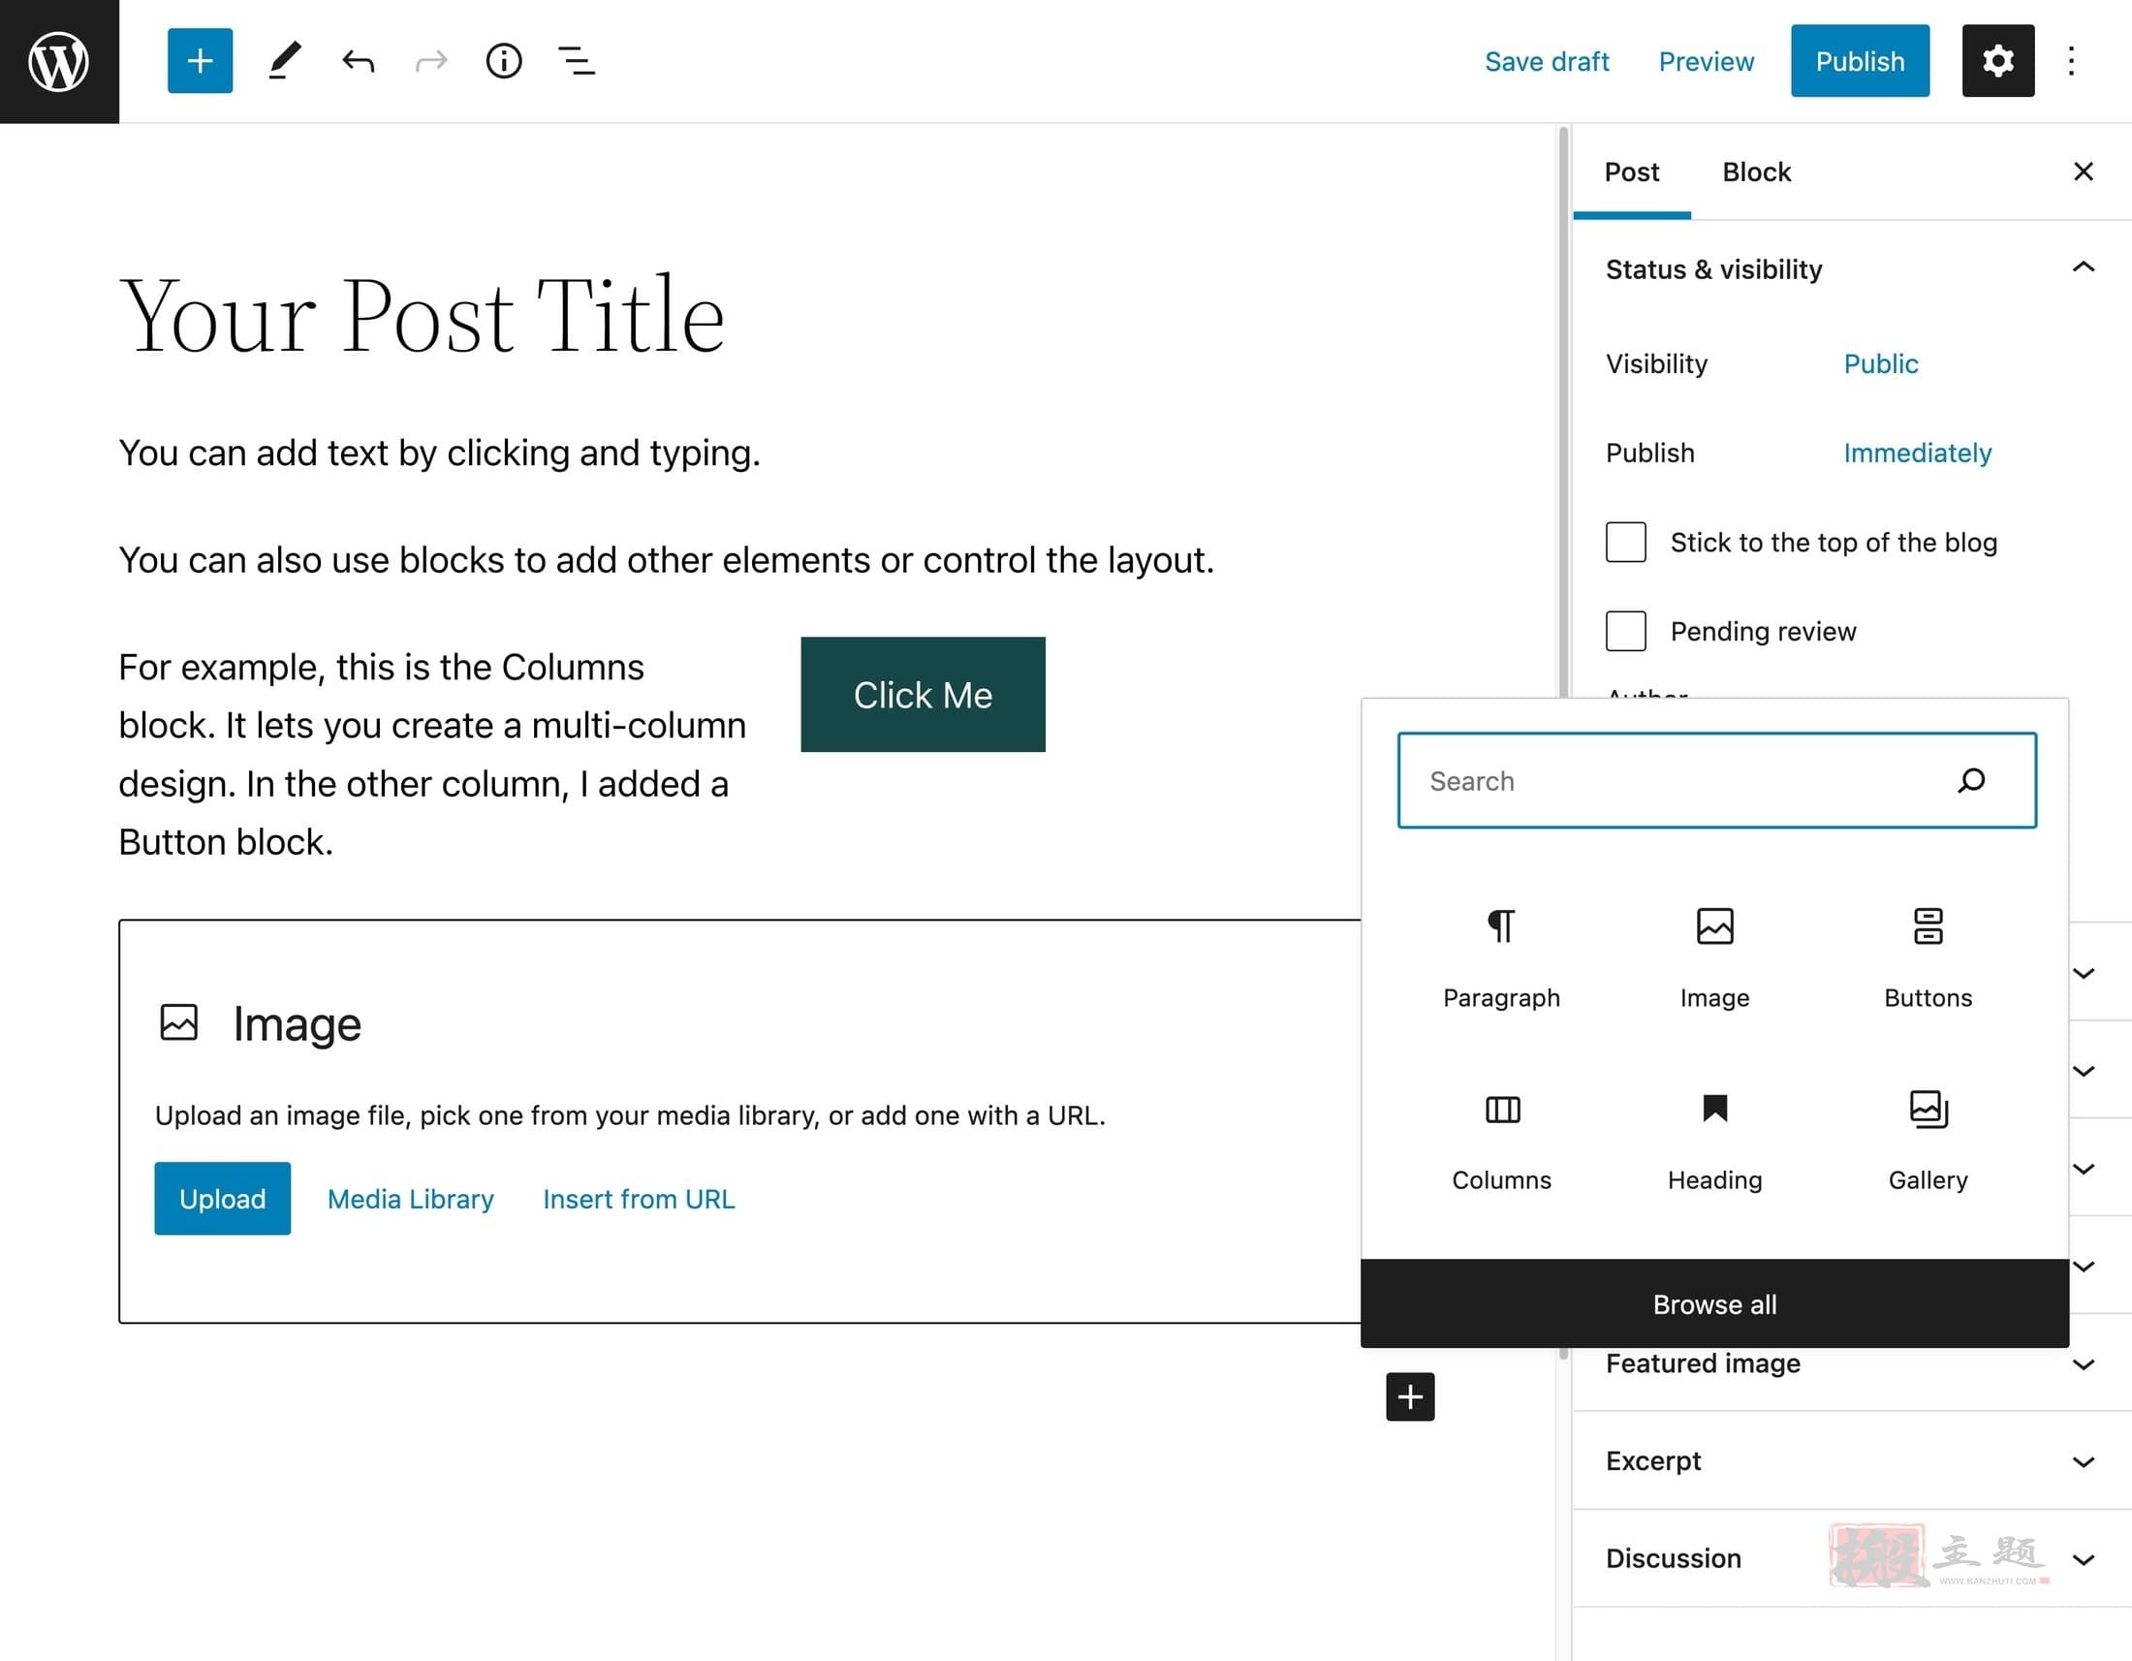Open the list view outline icon
Viewport: 2132px width, 1661px height.
click(577, 60)
